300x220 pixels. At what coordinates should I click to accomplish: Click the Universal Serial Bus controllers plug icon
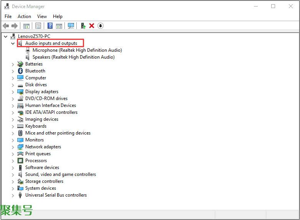coord(20,195)
